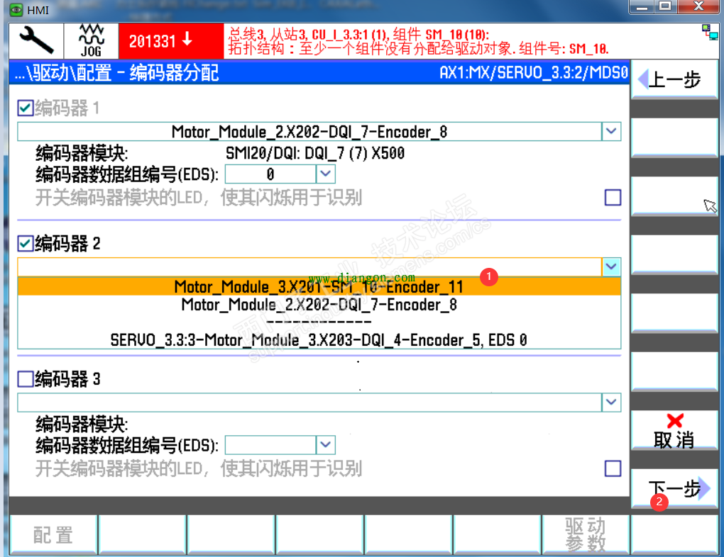Screen dimensions: 724x557
Task: Open the encoder 1 module dropdown
Action: point(611,131)
